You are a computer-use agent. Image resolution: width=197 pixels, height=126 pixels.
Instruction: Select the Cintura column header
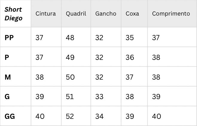click(46, 13)
